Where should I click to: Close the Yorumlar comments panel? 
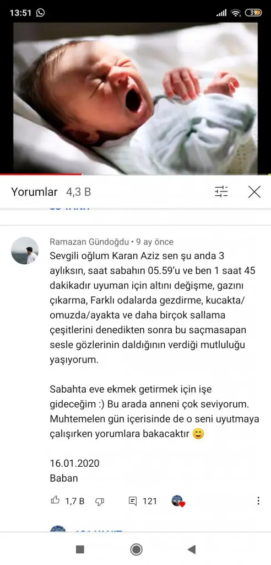click(x=254, y=191)
